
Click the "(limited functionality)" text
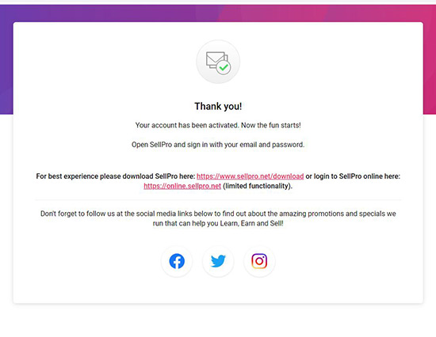[x=258, y=186]
